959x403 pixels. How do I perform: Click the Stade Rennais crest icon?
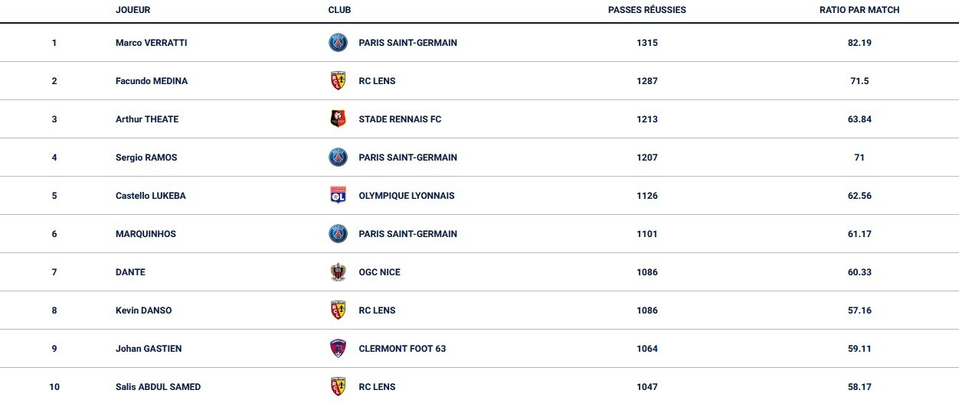[338, 119]
